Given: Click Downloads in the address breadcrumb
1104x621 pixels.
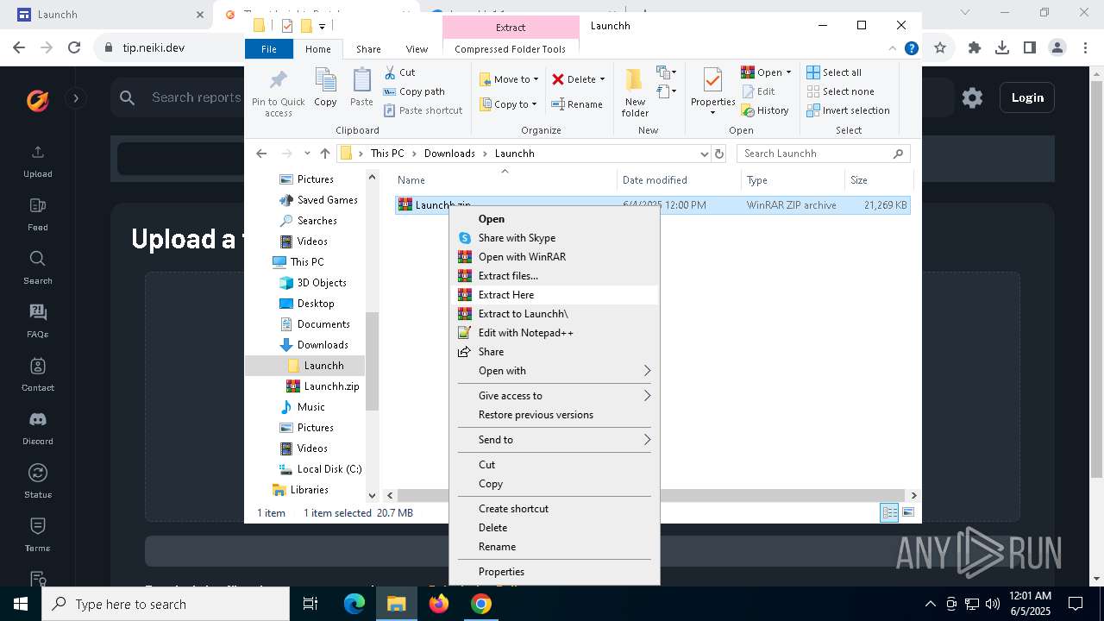Looking at the screenshot, I should [449, 154].
